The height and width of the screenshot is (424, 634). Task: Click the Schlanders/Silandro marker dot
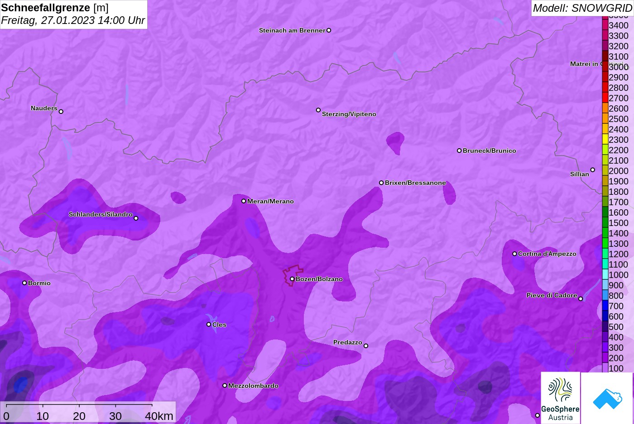pyautogui.click(x=136, y=218)
